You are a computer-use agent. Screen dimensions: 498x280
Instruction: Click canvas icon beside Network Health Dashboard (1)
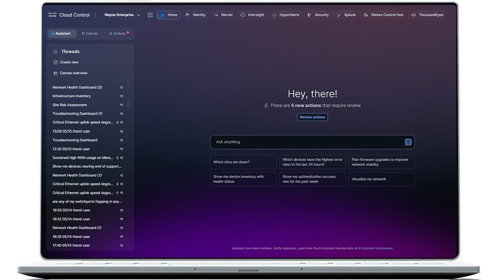pos(122,228)
